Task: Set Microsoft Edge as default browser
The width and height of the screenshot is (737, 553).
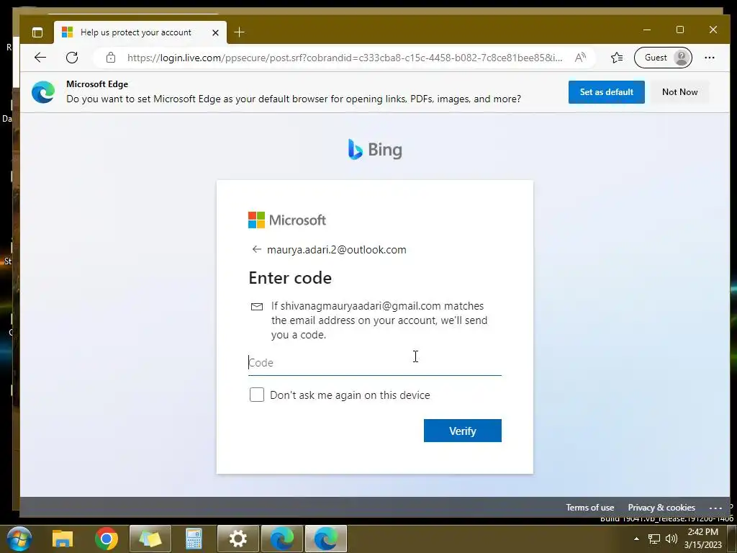Action: [606, 91]
